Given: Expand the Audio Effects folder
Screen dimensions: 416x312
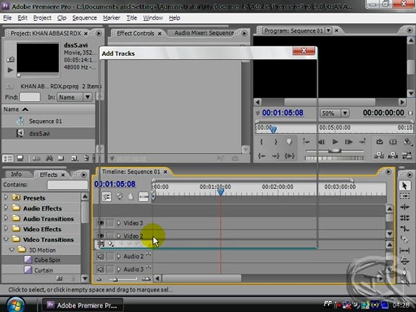Looking at the screenshot, I should 6,208.
